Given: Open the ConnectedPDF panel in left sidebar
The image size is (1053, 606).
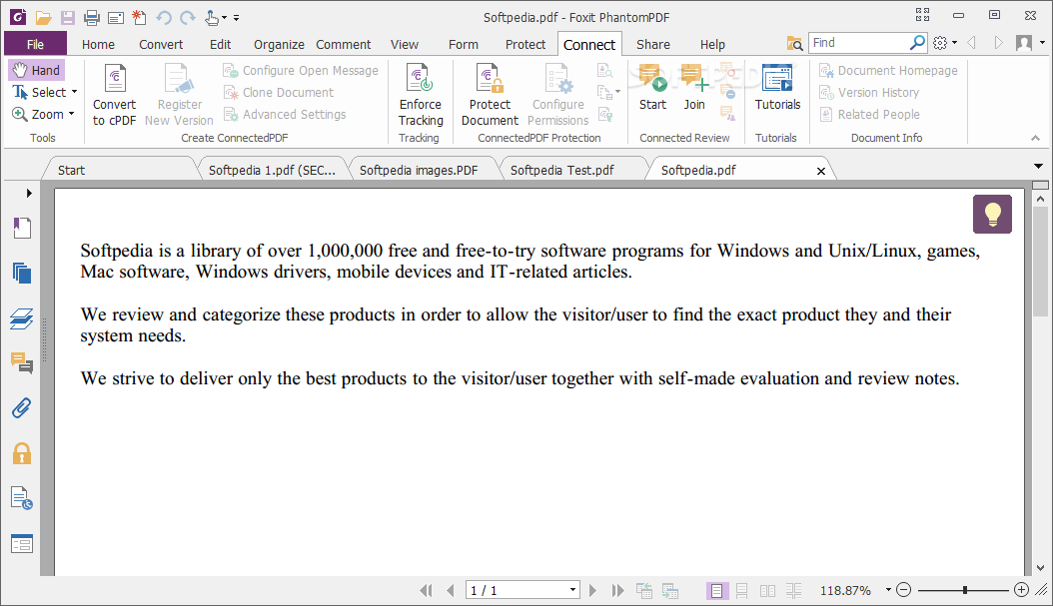Looking at the screenshot, I should click(x=22, y=498).
